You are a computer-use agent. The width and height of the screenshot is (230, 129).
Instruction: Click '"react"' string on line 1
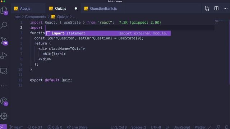105,23
